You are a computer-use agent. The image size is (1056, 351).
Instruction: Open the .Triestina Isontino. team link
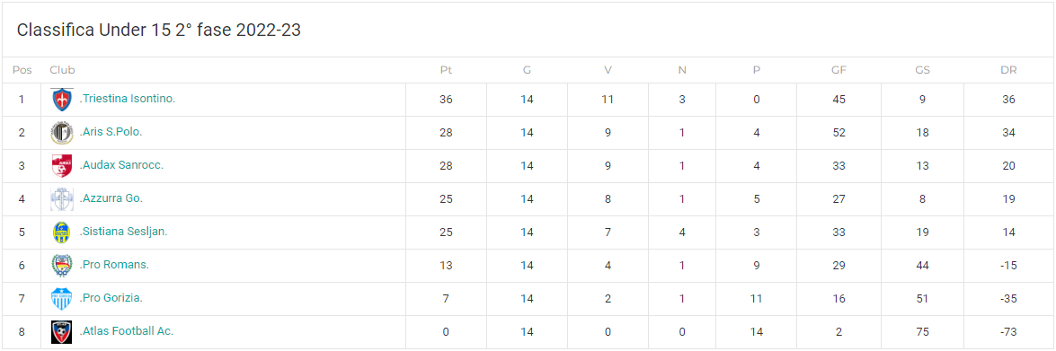(128, 99)
